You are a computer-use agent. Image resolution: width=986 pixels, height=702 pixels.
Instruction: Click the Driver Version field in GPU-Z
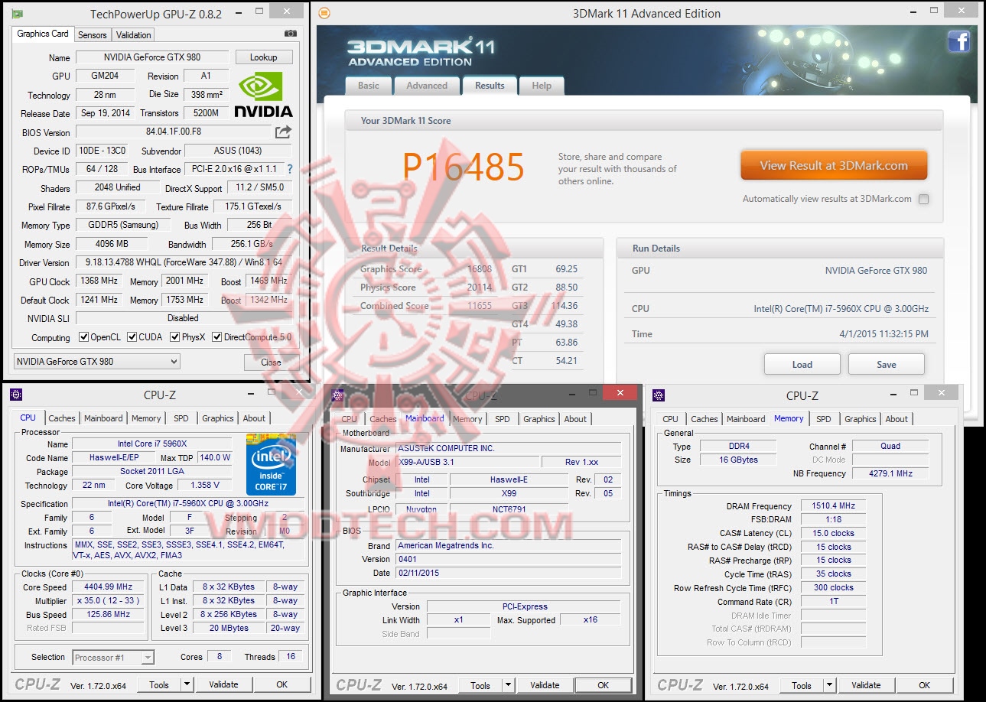184,262
